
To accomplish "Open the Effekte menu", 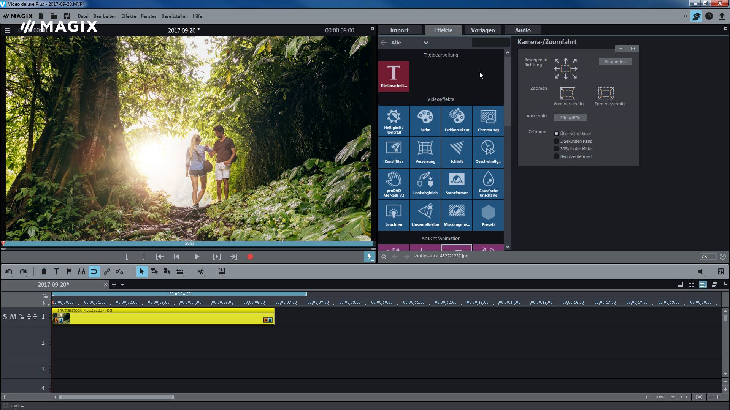I will (129, 16).
